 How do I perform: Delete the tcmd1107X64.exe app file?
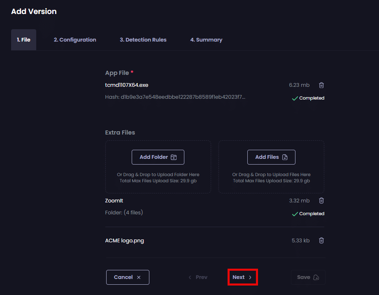[x=321, y=85]
